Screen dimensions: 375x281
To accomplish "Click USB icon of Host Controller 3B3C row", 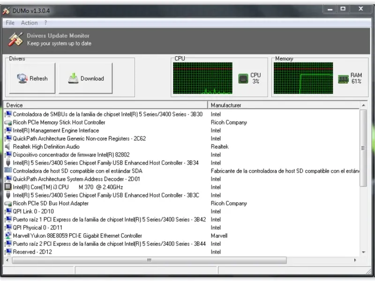I will (x=8, y=195).
